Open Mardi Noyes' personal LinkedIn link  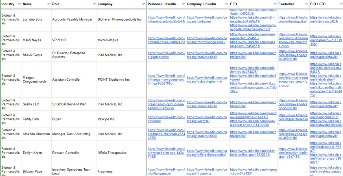[x=166, y=40]
